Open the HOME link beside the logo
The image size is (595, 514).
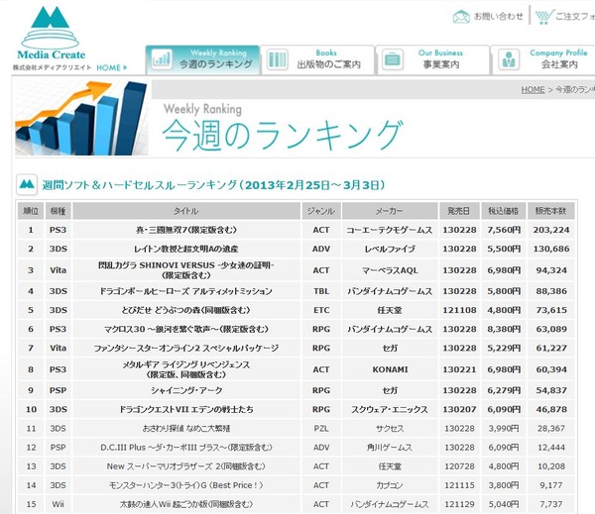point(111,68)
